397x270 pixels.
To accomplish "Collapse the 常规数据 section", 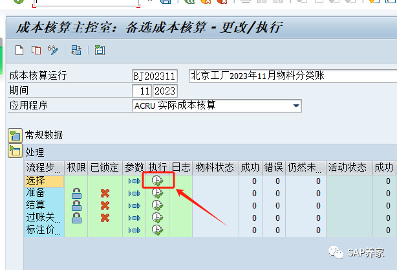I will 15,135.
